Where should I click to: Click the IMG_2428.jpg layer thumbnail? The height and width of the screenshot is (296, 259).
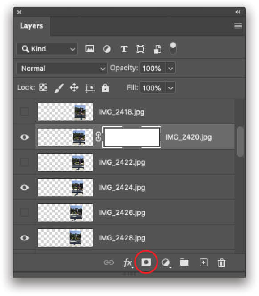(65, 238)
